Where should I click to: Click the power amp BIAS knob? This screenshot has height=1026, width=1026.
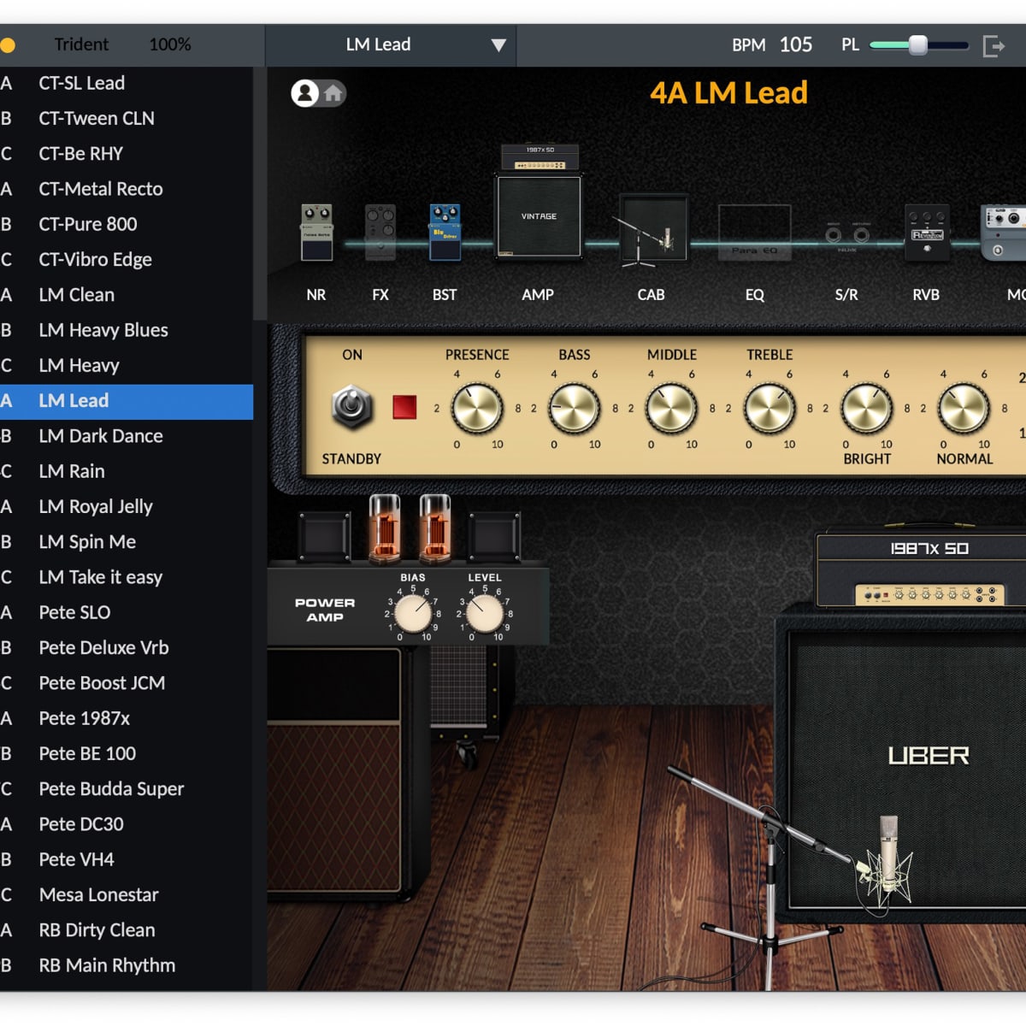click(x=413, y=614)
